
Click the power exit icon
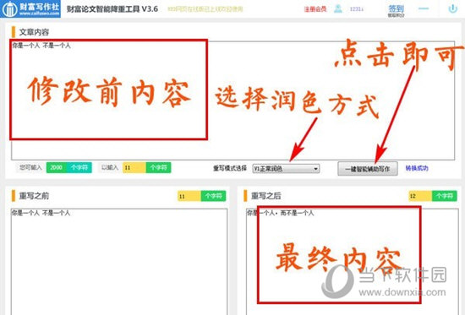click(452, 9)
